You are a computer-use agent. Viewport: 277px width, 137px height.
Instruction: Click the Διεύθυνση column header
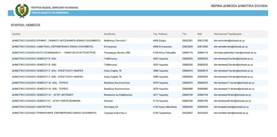[110, 34]
